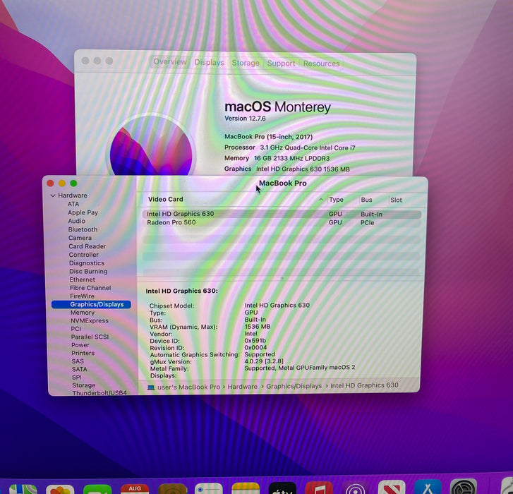The width and height of the screenshot is (513, 494).
Task: Open Support tab in About This Mac
Action: (x=281, y=63)
